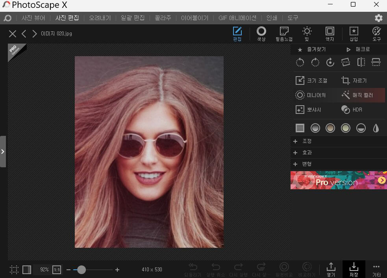Switch to the 오려내기 tab
The height and width of the screenshot is (278, 387).
tap(100, 18)
